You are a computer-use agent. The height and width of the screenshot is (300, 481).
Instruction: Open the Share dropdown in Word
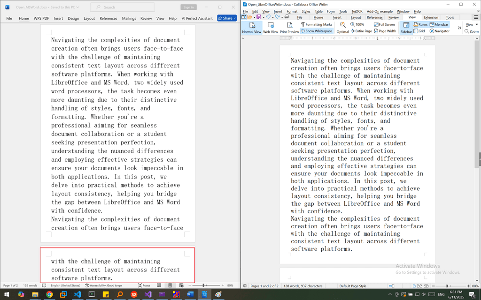(226, 18)
